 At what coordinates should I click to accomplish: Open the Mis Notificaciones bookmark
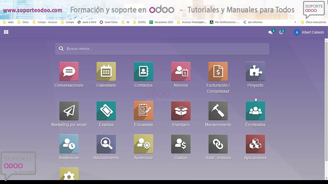tap(225, 22)
